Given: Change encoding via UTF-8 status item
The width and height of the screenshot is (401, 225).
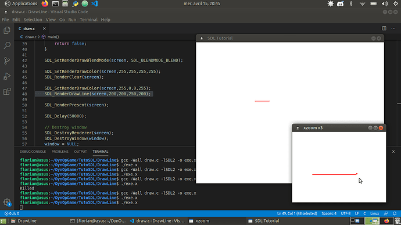Looking at the screenshot, I should coord(346,213).
